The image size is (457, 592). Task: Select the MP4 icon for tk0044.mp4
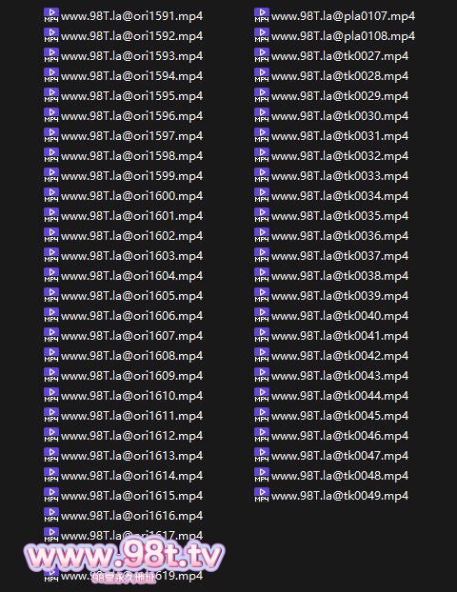pyautogui.click(x=262, y=395)
